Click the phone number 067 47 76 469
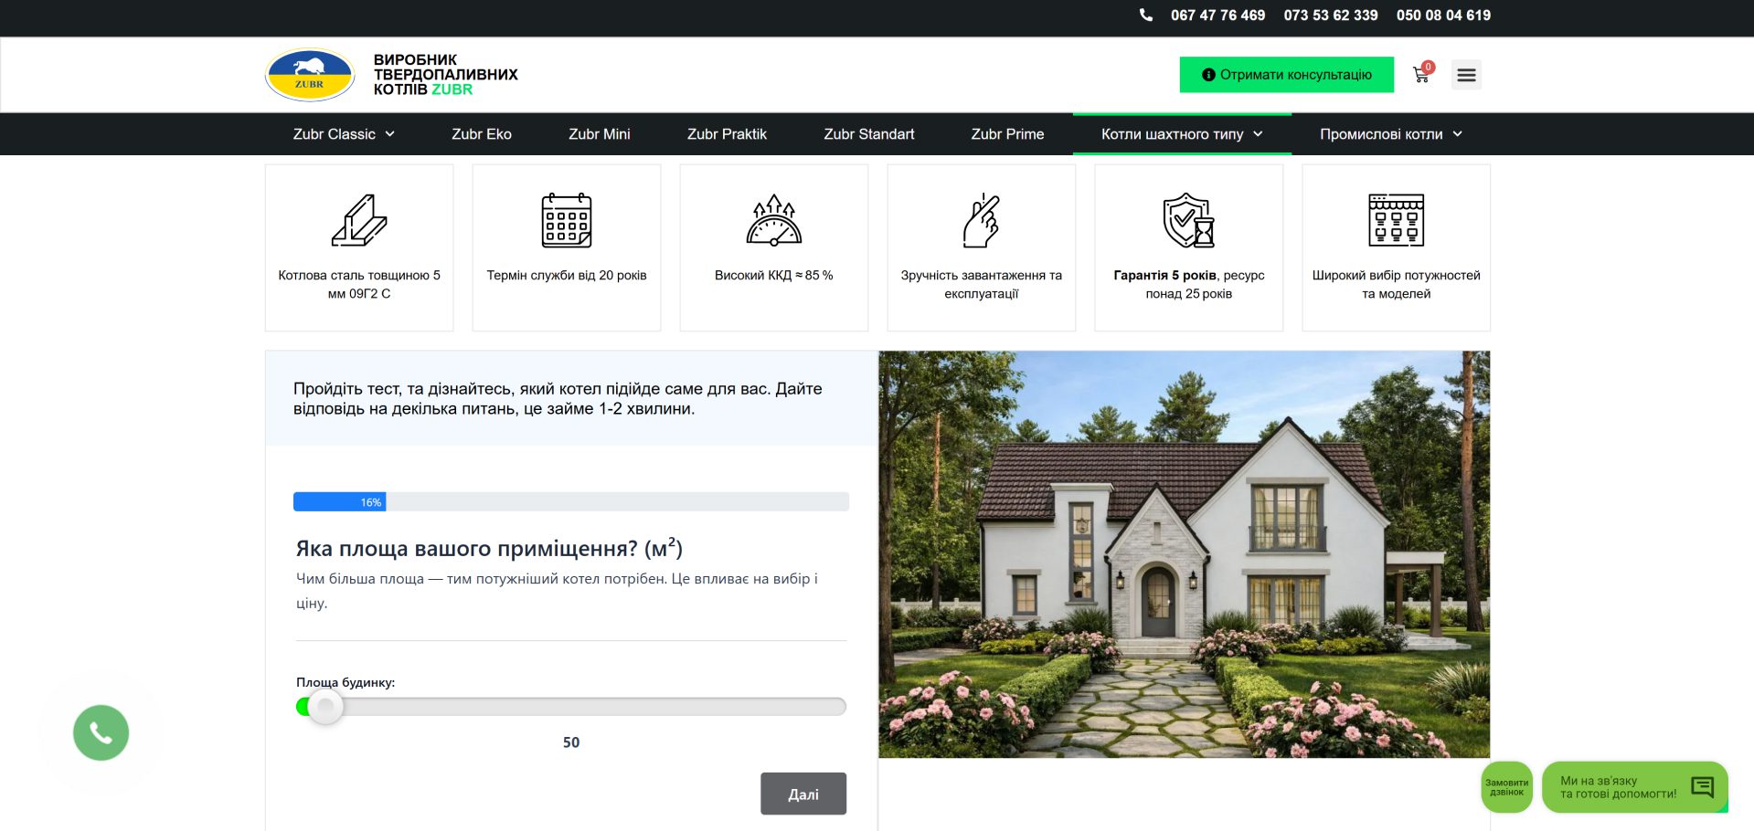The height and width of the screenshot is (831, 1754). pos(1217,16)
